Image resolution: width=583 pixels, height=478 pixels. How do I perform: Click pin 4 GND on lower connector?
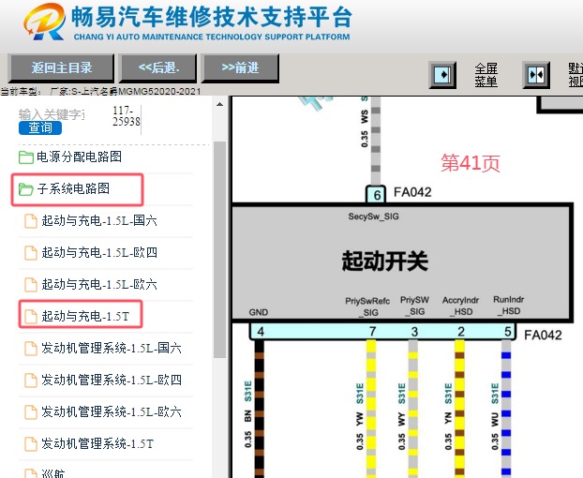[261, 332]
